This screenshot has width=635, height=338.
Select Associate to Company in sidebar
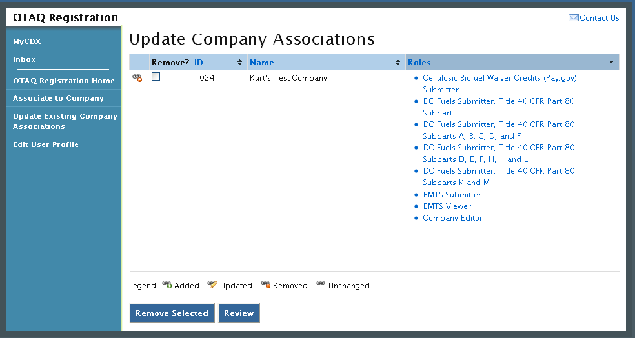[x=58, y=98]
